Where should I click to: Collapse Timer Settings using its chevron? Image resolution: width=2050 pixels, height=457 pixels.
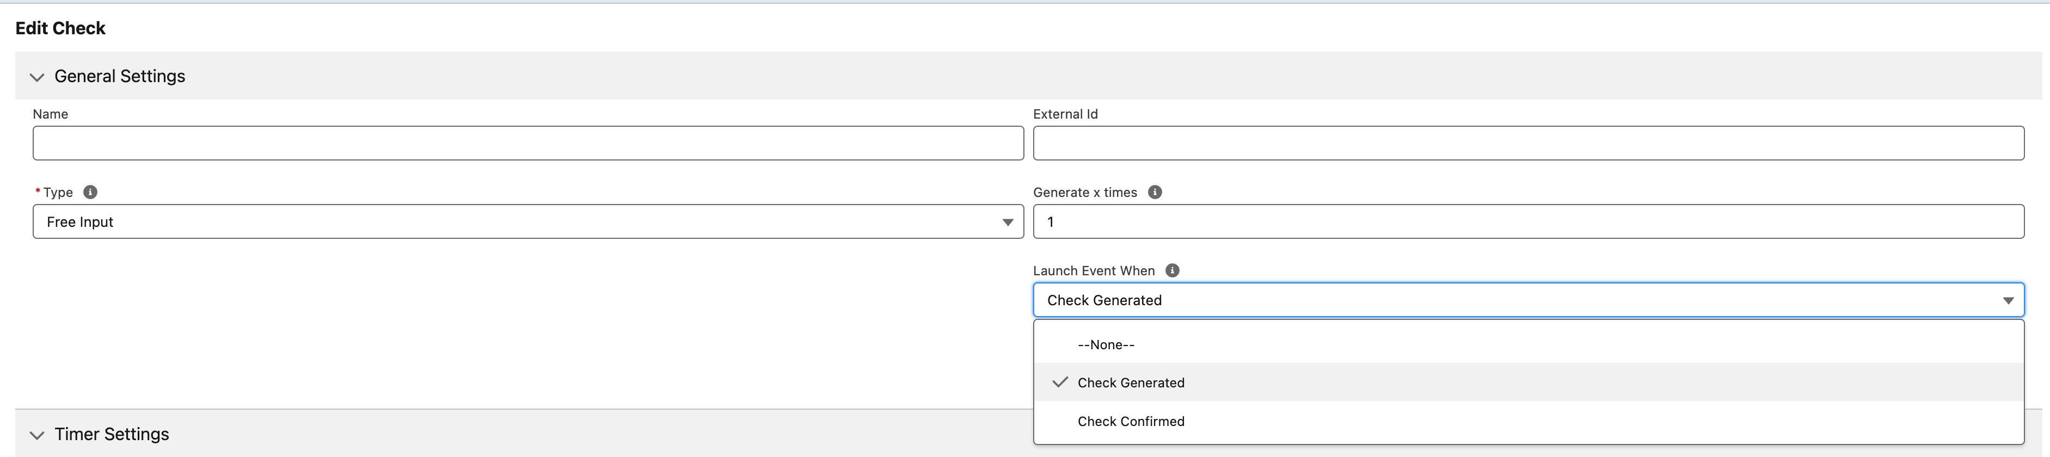point(36,435)
